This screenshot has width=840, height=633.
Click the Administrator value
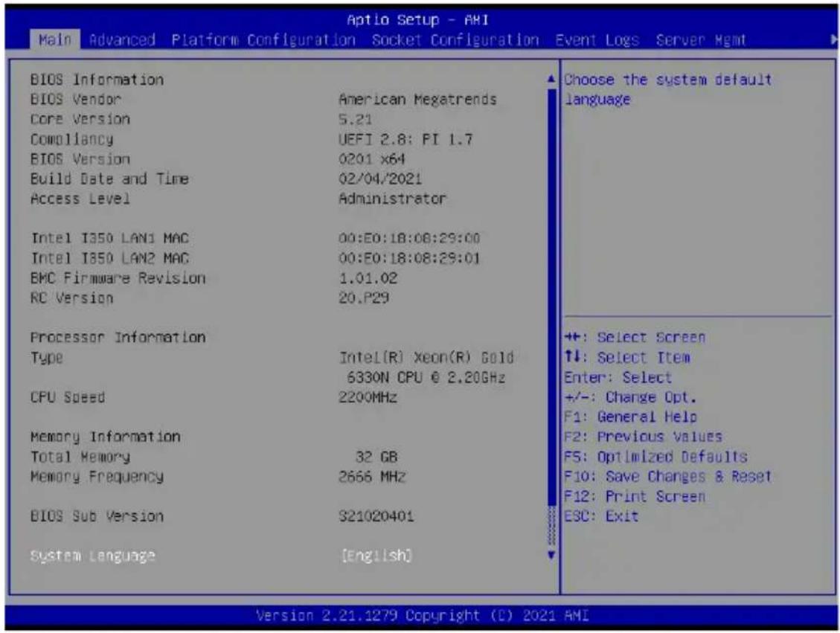click(x=392, y=199)
